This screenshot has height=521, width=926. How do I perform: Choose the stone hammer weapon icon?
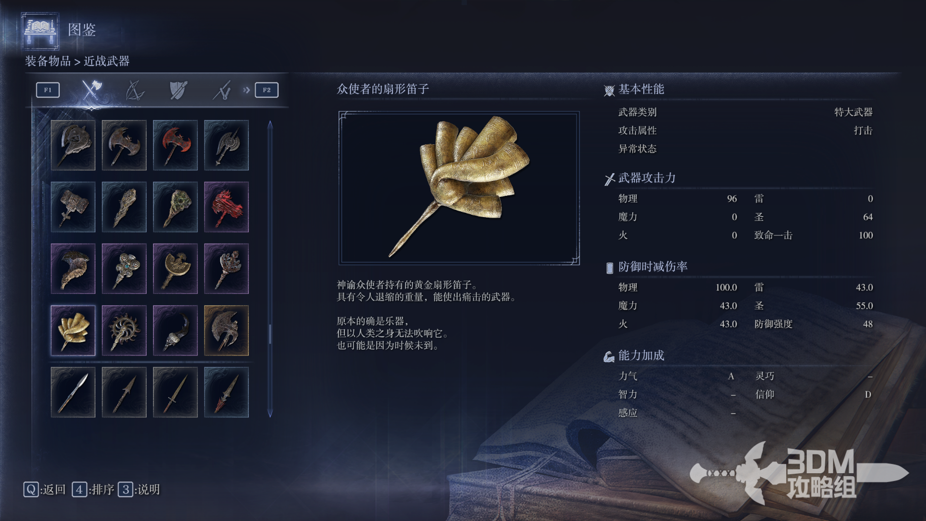[x=73, y=207]
